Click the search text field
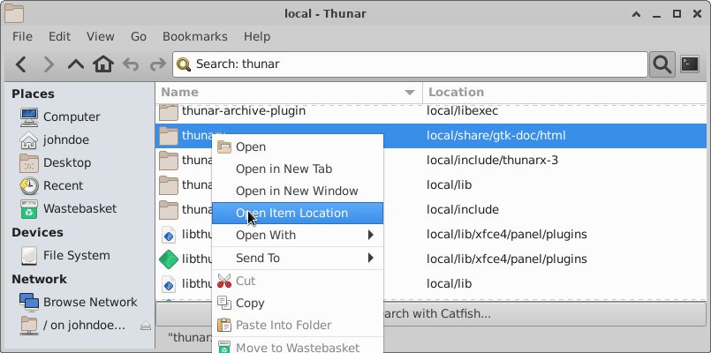711x353 pixels. click(410, 64)
